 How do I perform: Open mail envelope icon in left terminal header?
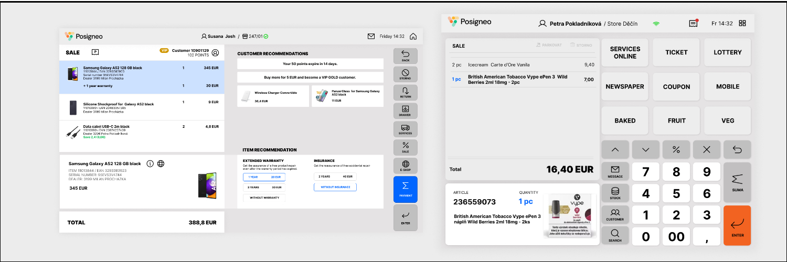[x=371, y=36]
